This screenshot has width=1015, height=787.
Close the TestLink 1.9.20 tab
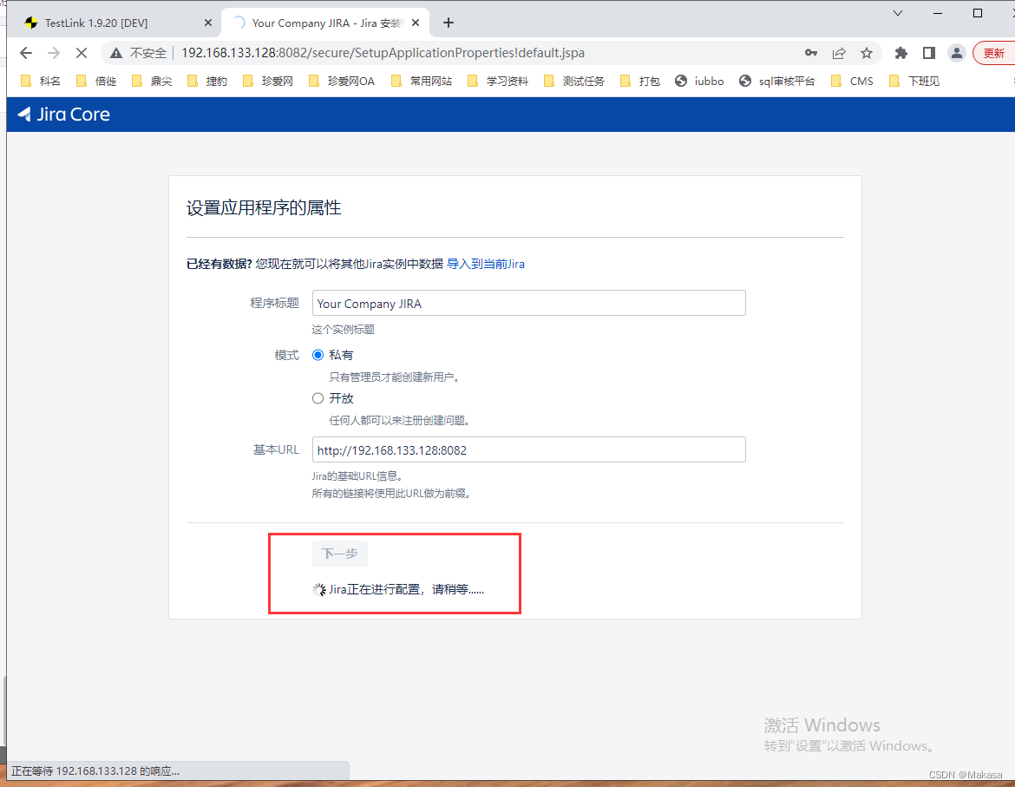coord(208,23)
